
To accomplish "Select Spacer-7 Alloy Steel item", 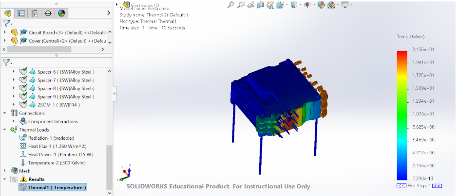I will coord(66,80).
